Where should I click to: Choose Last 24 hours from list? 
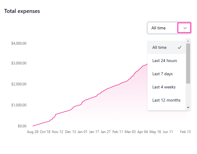(165, 61)
